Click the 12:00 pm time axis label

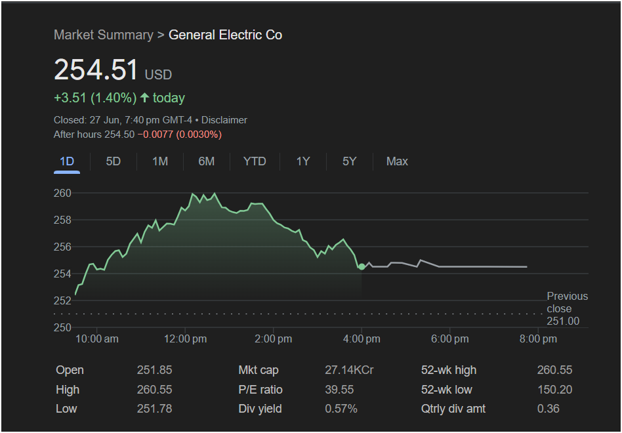186,339
